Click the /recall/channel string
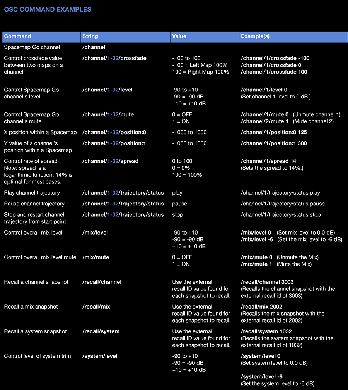348x390 pixels. pos(102,282)
